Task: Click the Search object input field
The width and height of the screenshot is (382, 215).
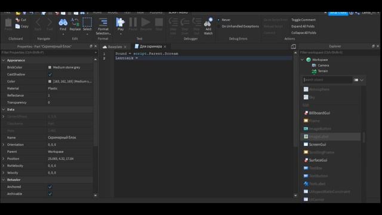Action: click(327, 79)
